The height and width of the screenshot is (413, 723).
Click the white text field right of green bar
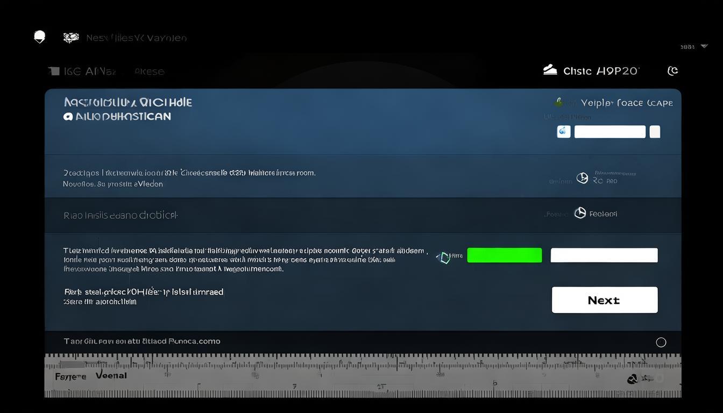(604, 255)
